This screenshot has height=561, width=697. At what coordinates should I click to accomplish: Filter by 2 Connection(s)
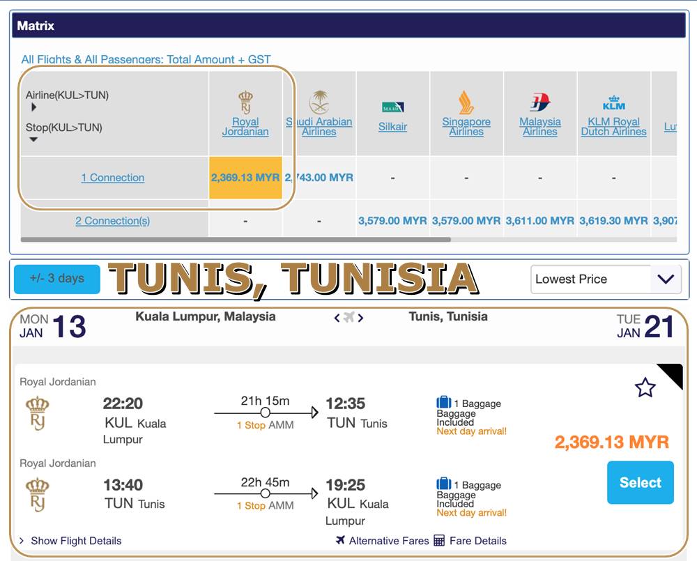[x=112, y=220]
